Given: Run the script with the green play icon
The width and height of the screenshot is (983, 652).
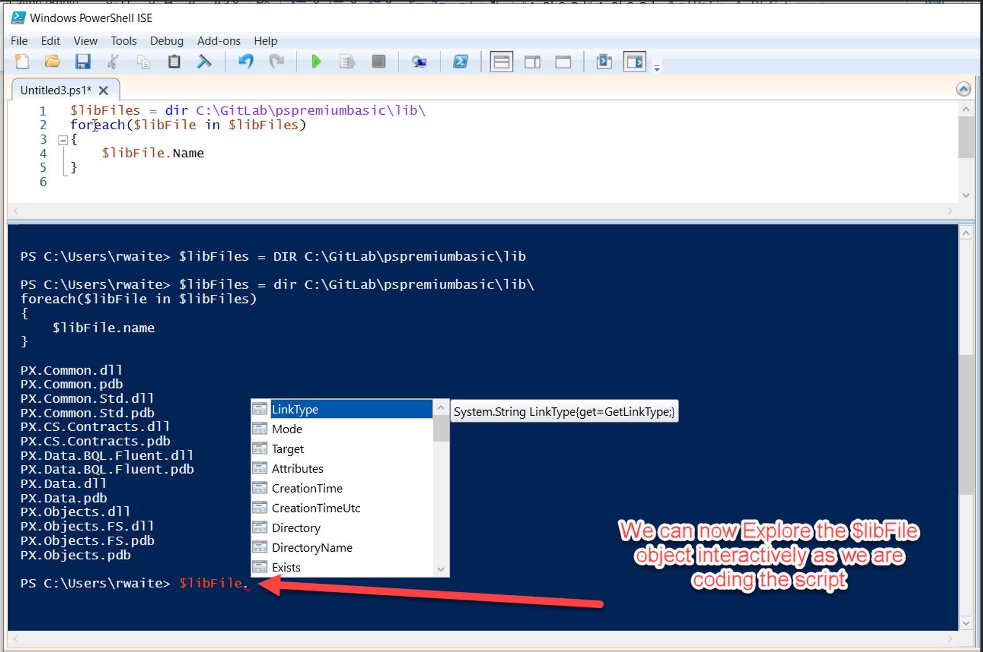Looking at the screenshot, I should click(316, 62).
